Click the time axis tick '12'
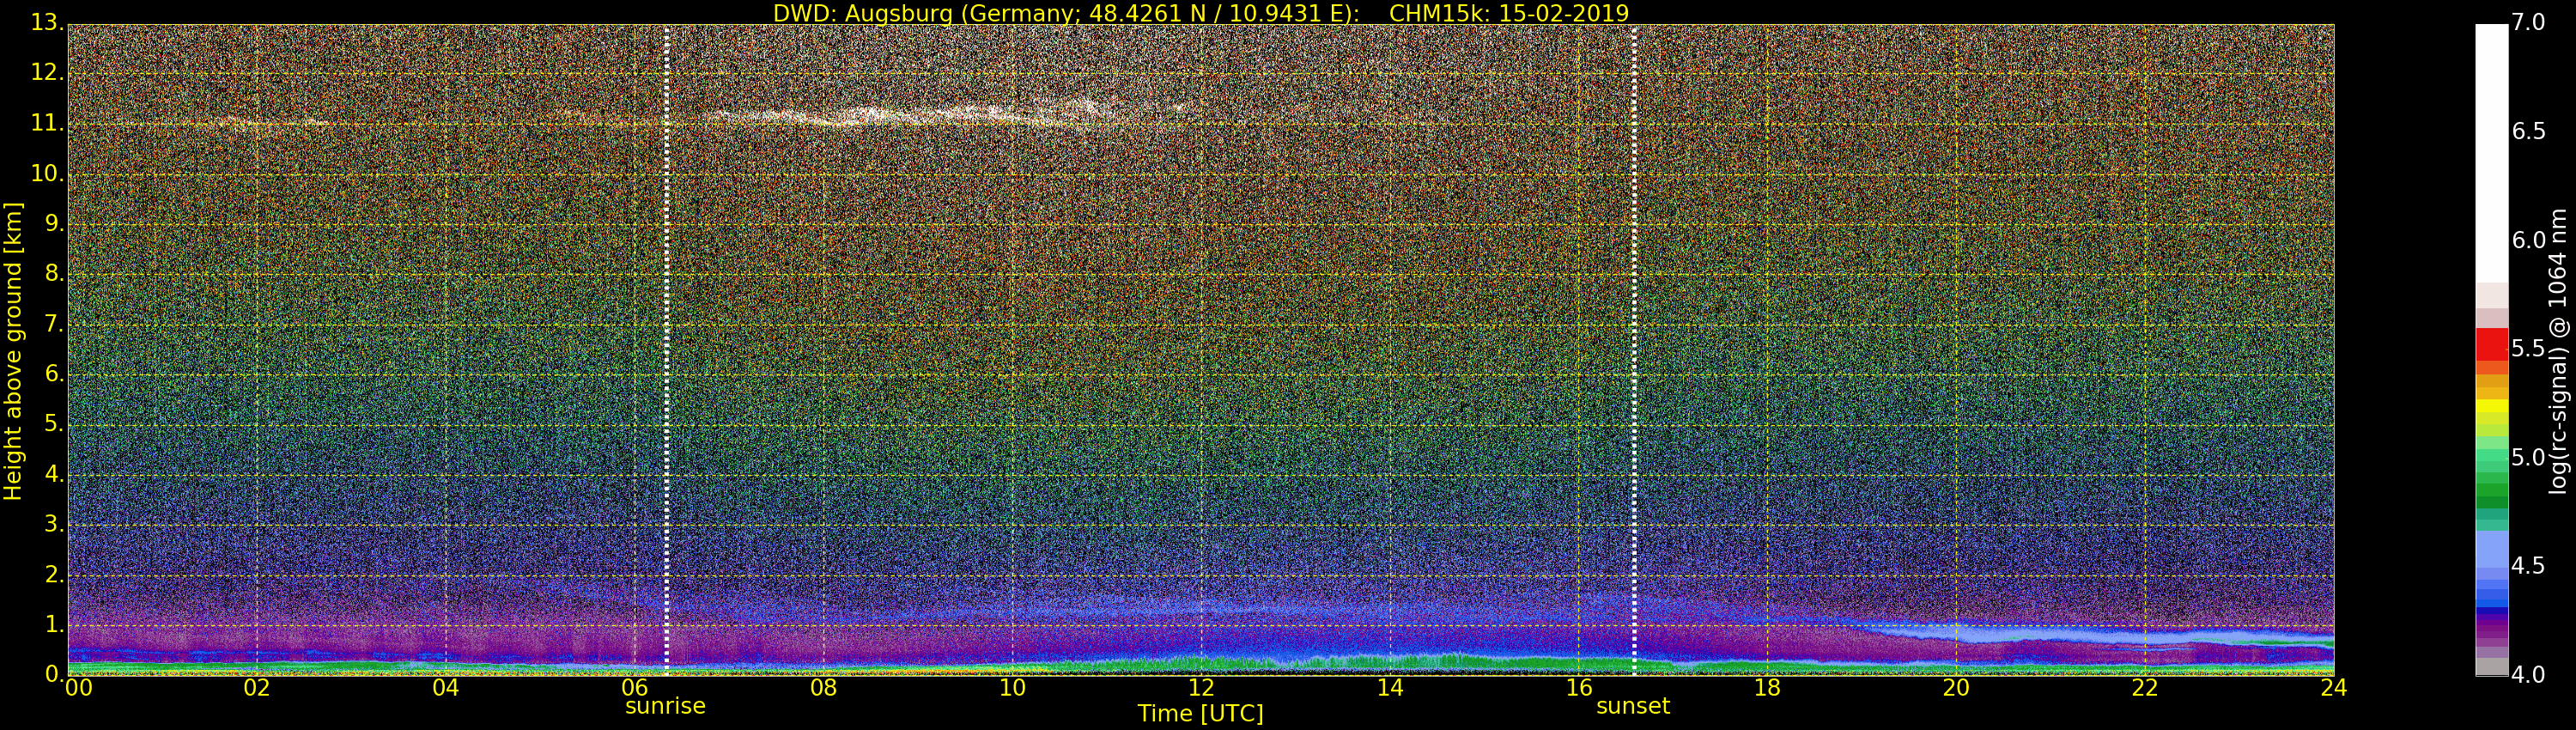Viewport: 2576px width, 730px height. [1201, 687]
